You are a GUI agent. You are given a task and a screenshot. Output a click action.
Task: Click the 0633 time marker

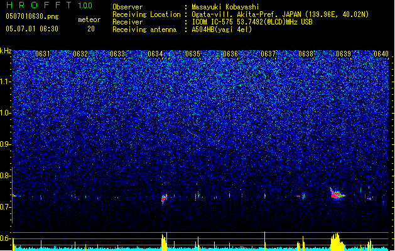[x=117, y=54]
